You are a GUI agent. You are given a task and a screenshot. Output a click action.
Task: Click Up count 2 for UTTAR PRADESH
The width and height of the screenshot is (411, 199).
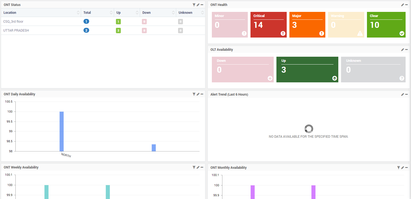118,30
